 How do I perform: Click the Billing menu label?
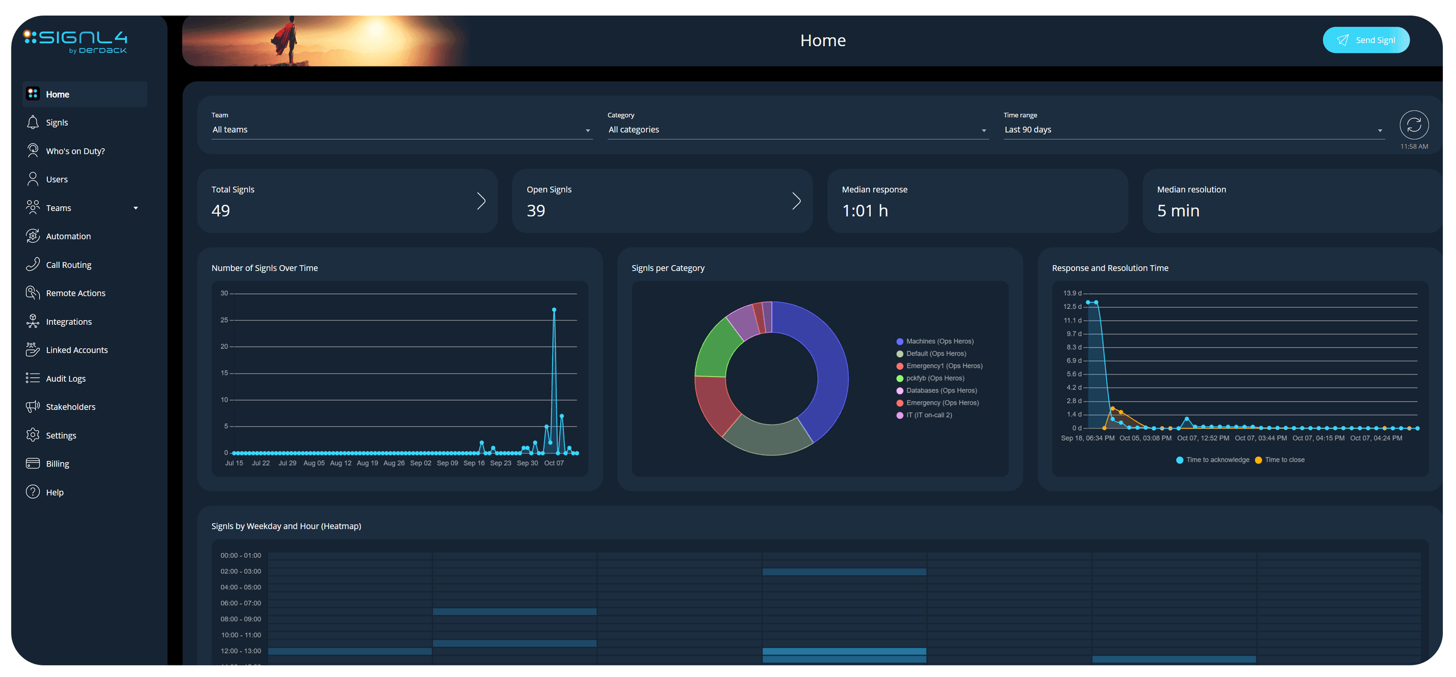[x=57, y=464]
